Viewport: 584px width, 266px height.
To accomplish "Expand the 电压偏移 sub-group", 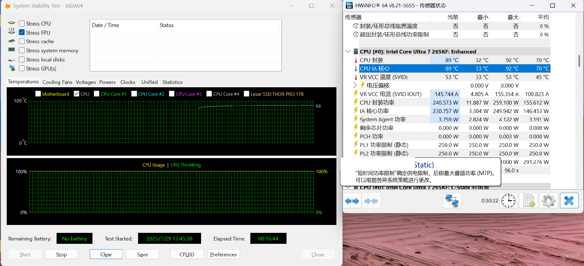I will click(355, 85).
